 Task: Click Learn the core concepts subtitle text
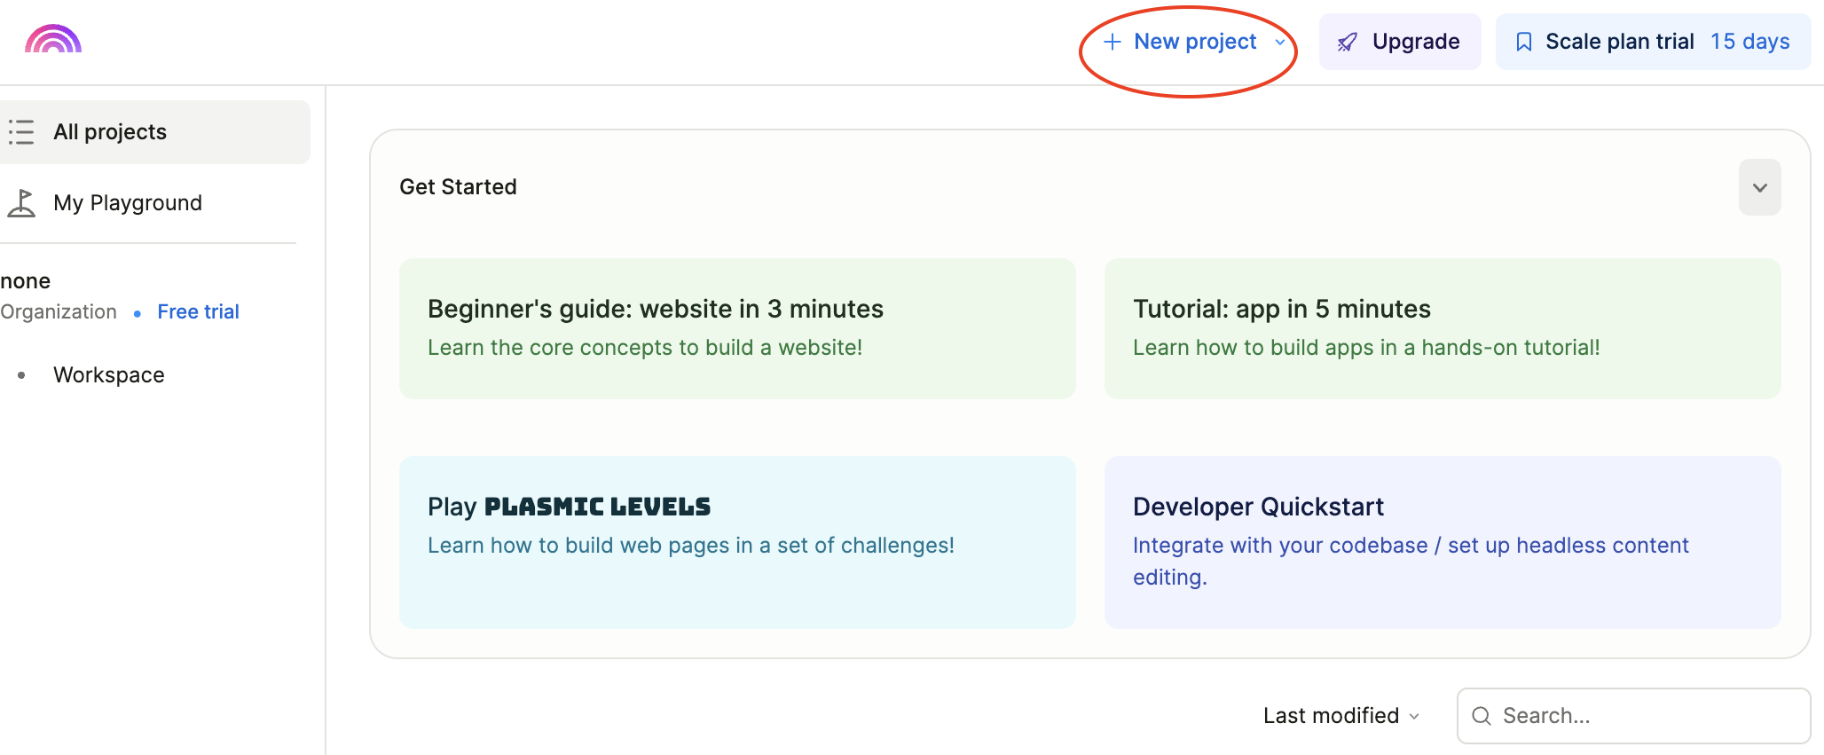[645, 348]
